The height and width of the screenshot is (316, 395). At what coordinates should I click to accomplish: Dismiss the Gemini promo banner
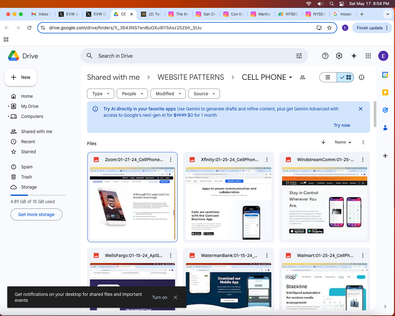(x=361, y=109)
